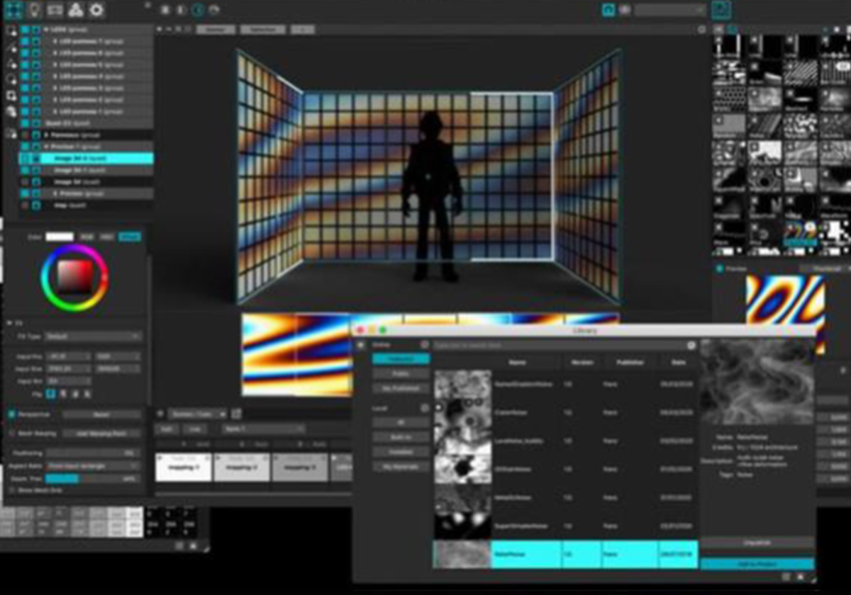Viewport: 851px width, 595px height.
Task: Open the gear Settings tab
Action: point(96,10)
